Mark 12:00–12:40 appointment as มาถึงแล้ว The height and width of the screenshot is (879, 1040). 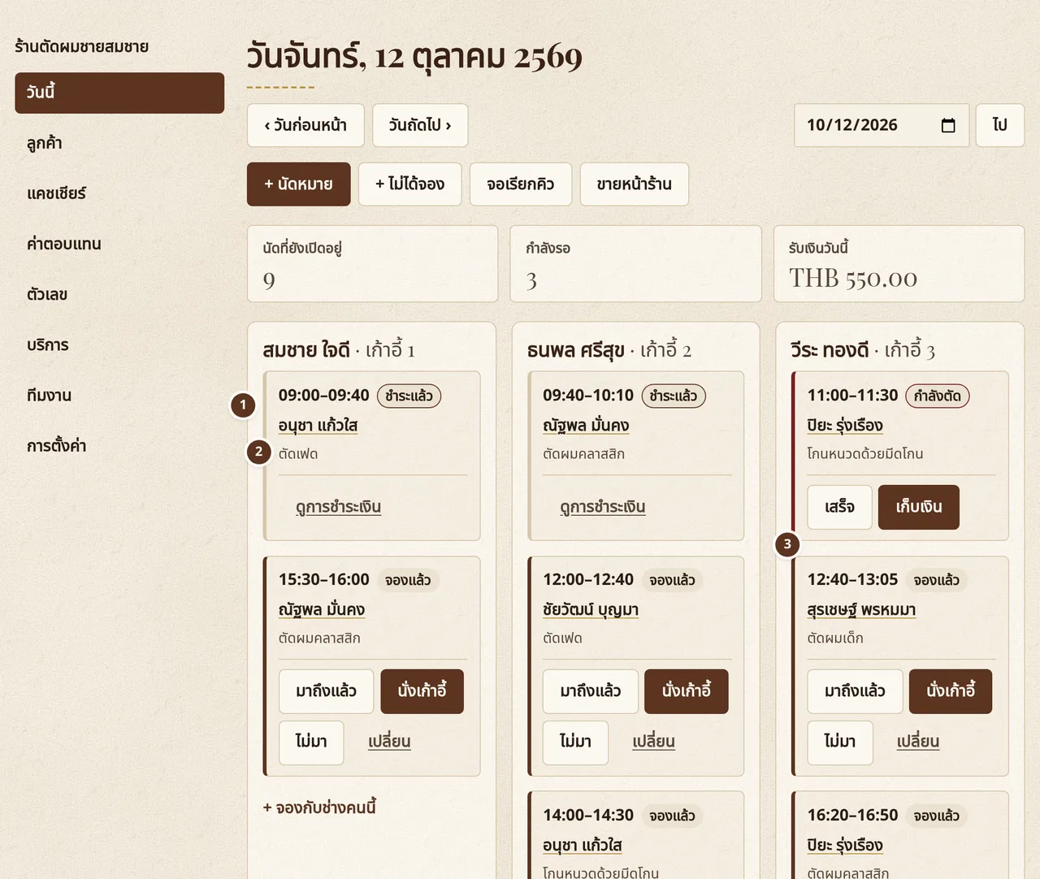[x=591, y=691]
